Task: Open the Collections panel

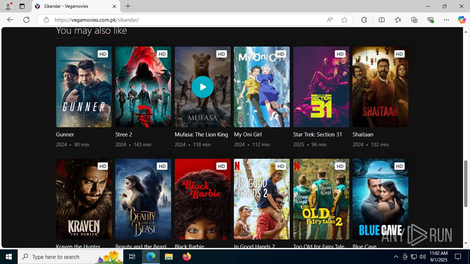Action: tap(414, 20)
